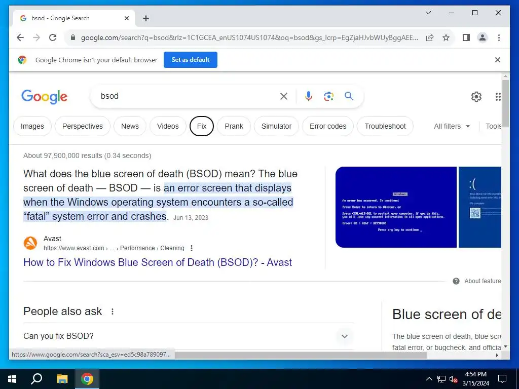Click the scroll right arrow
The image size is (519, 389).
pos(497,355)
